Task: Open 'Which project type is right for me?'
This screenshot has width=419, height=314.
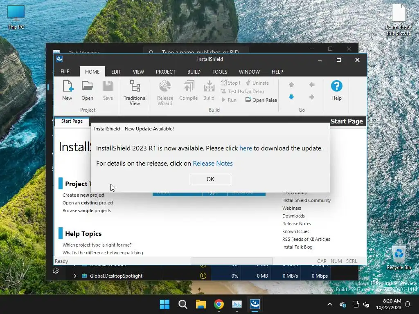Action: pos(97,245)
